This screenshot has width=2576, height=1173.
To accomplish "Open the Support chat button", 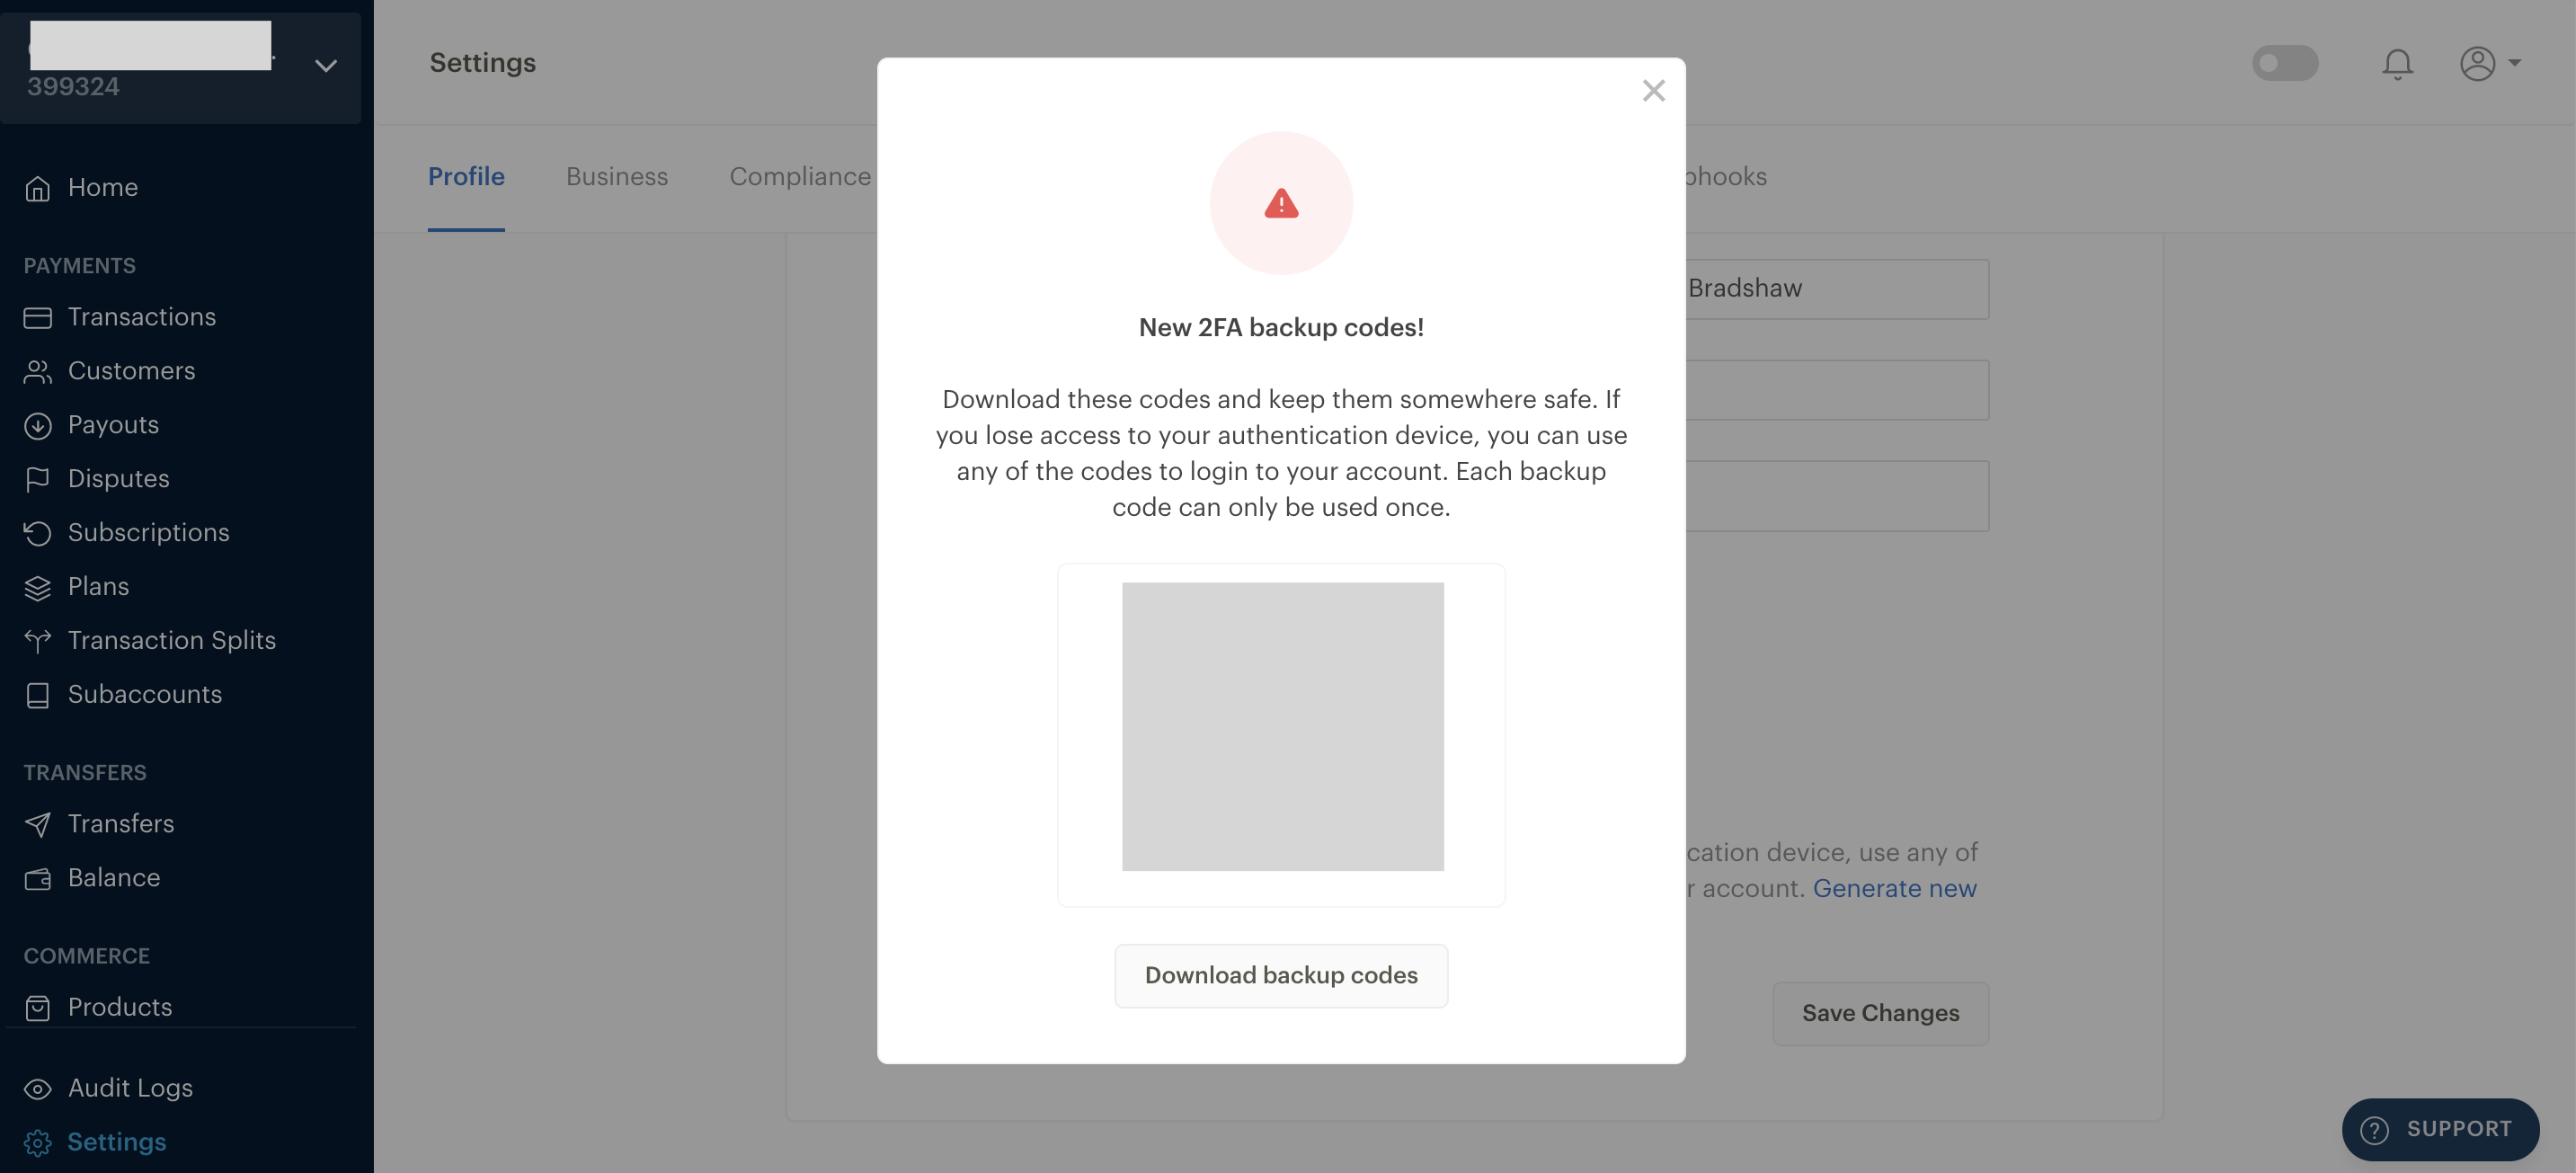I will [x=2440, y=1130].
